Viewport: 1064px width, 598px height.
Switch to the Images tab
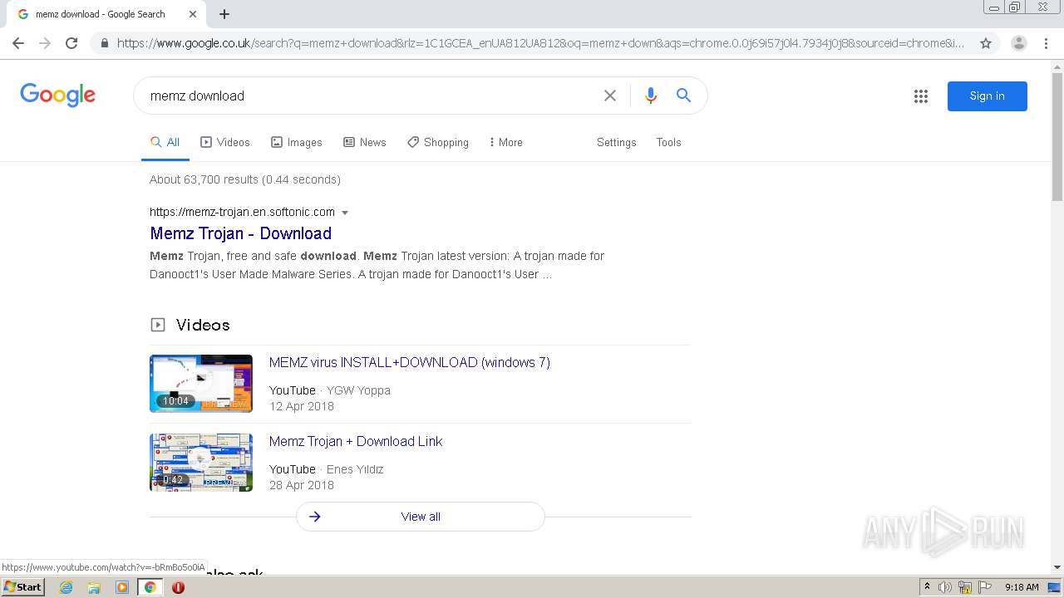(297, 142)
